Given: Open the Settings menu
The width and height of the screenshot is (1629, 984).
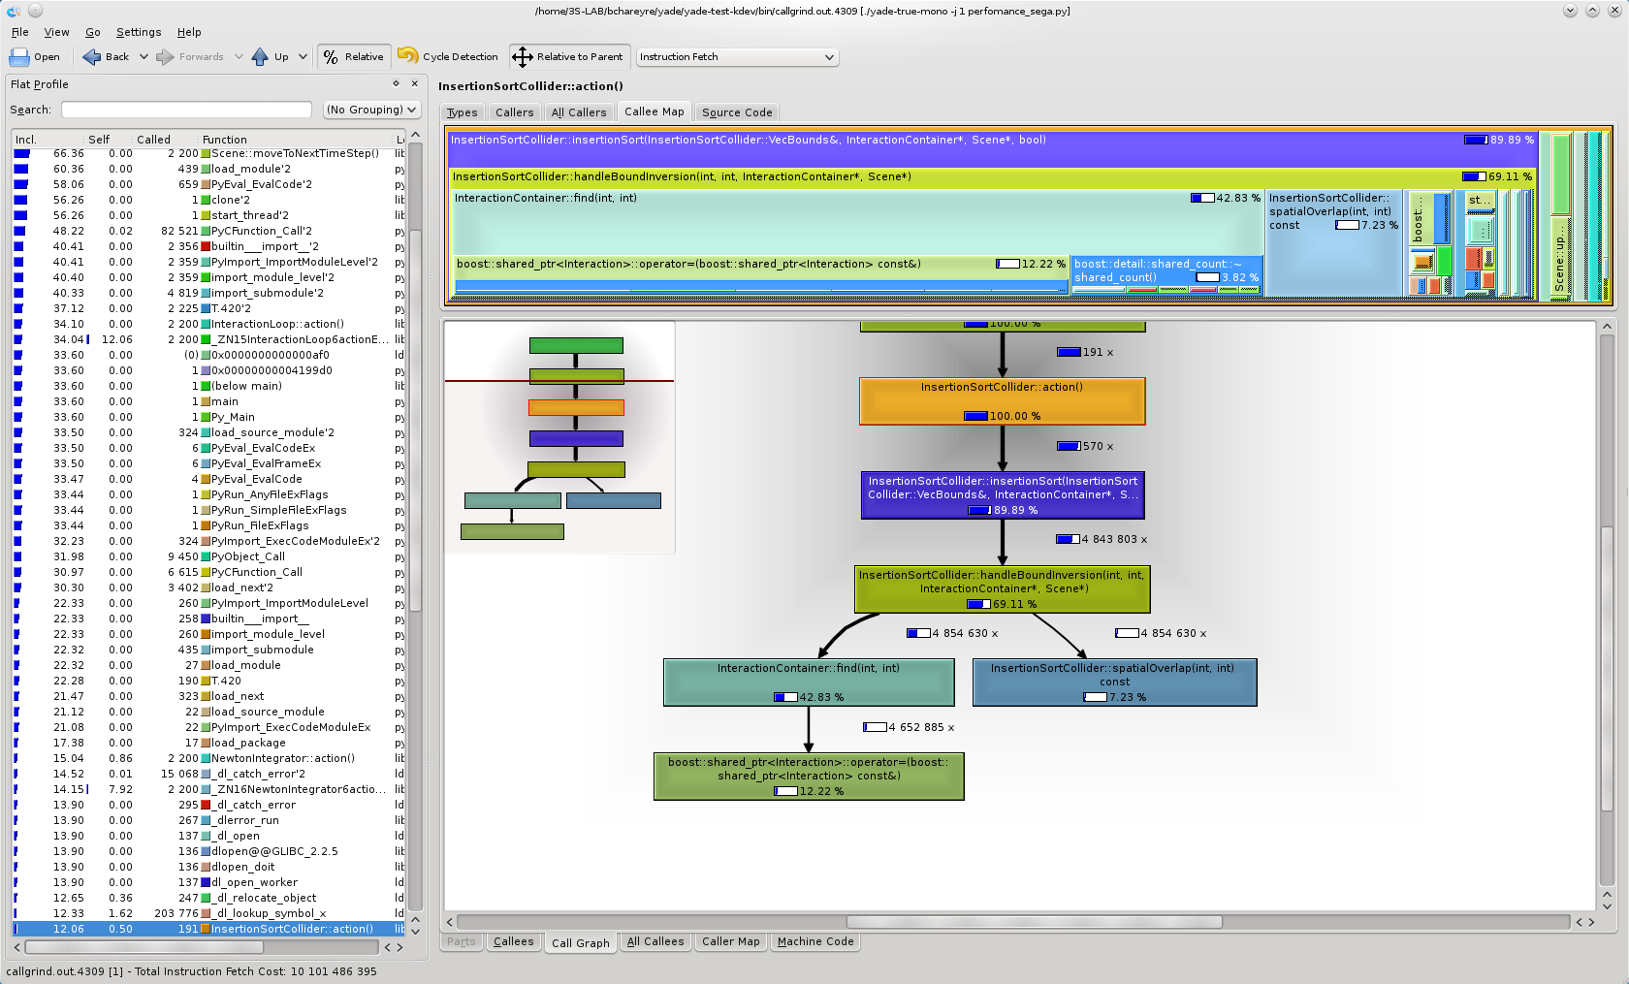Looking at the screenshot, I should pos(139,32).
